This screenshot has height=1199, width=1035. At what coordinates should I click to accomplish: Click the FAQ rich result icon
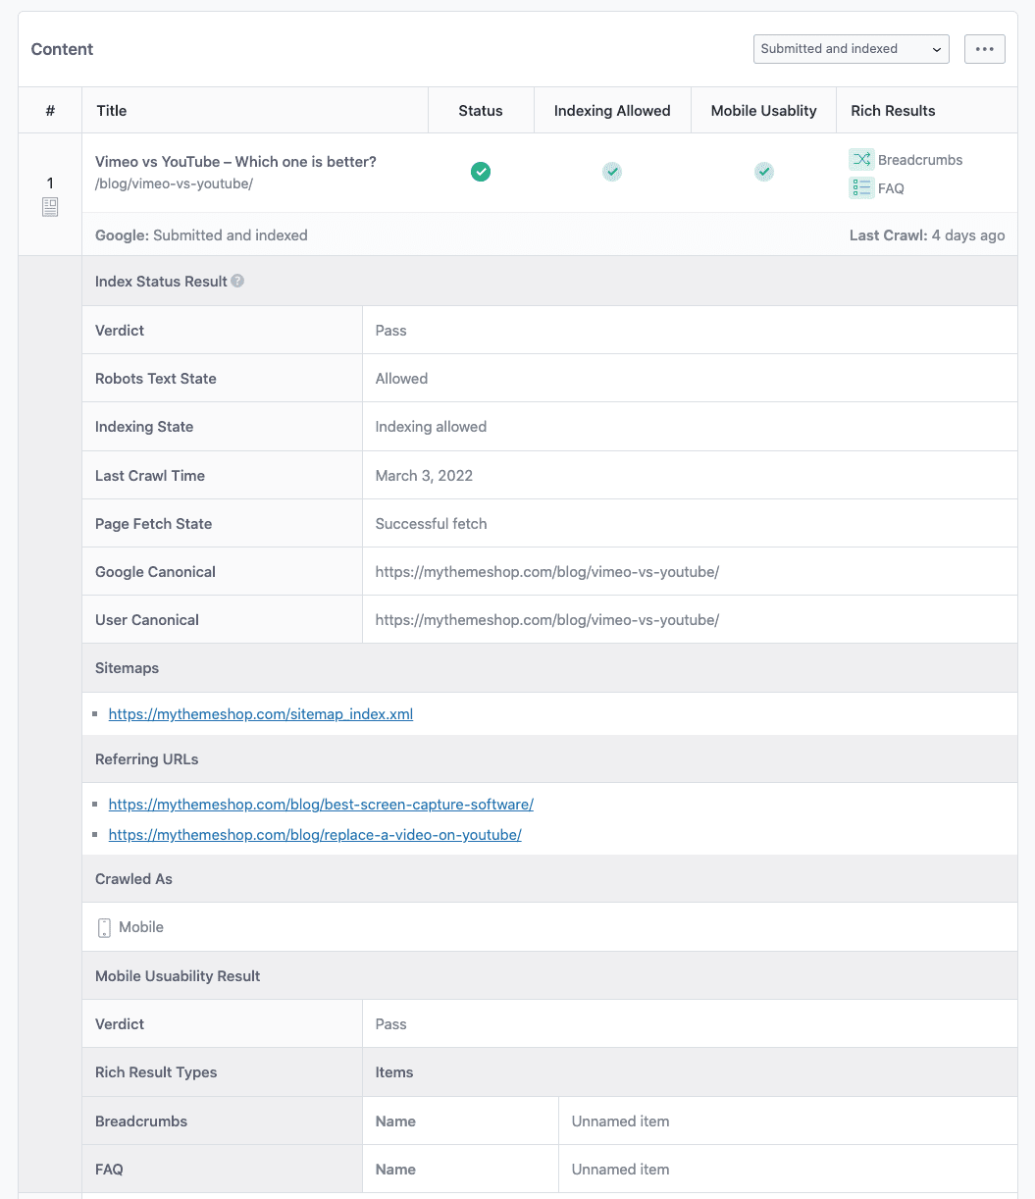click(860, 187)
